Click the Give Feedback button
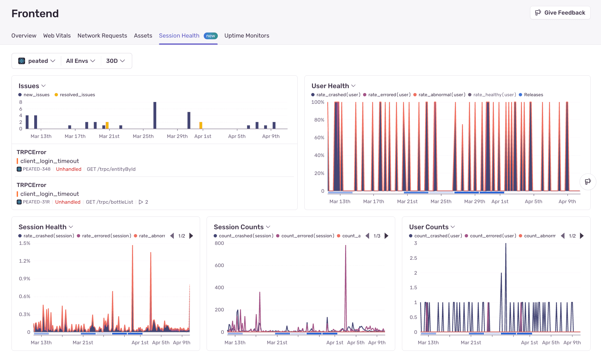 coord(560,12)
